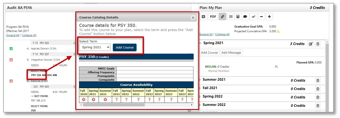Click the link icon in plan toolbar
The image size is (340, 118).
tap(222, 17)
